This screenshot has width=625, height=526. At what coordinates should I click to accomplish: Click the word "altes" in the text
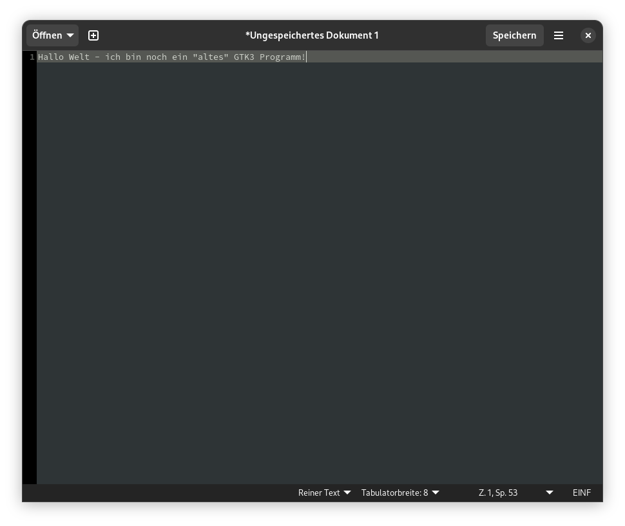211,57
